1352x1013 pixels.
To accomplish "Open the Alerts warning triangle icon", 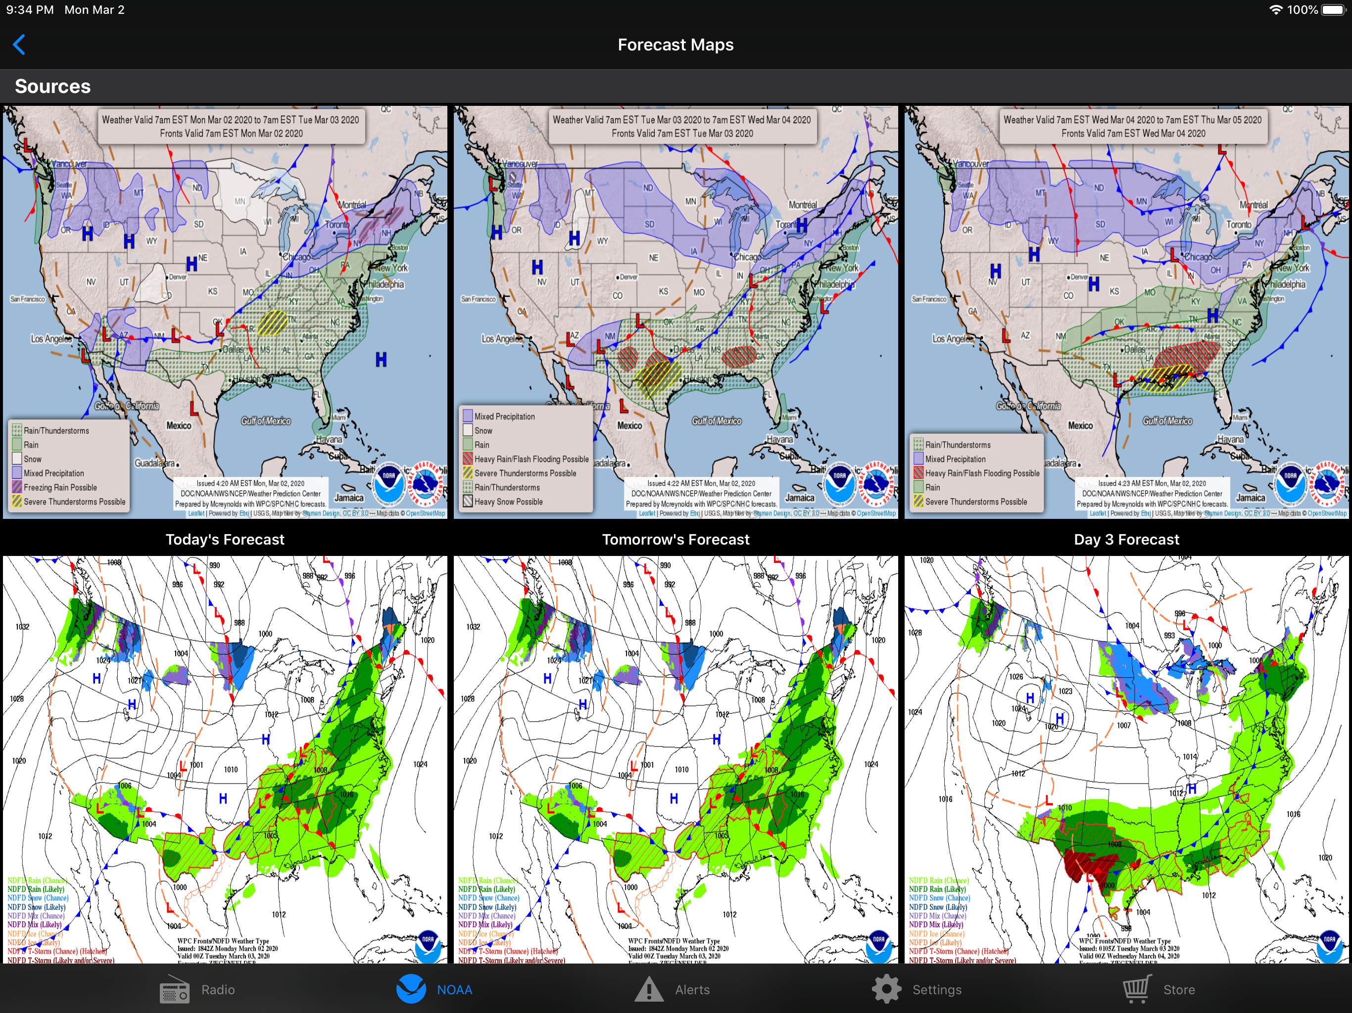I will pos(648,989).
